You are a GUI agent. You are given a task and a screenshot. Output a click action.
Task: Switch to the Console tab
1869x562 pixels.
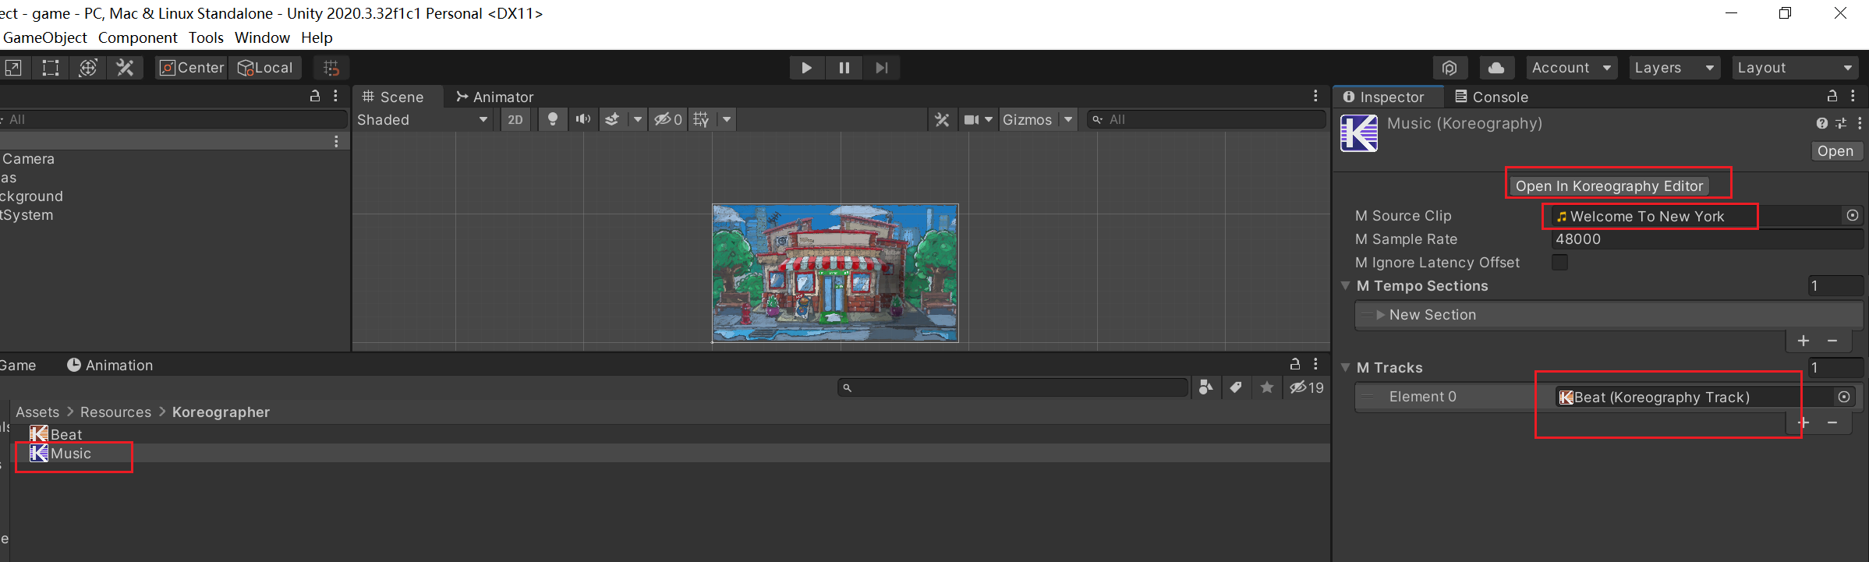point(1492,97)
